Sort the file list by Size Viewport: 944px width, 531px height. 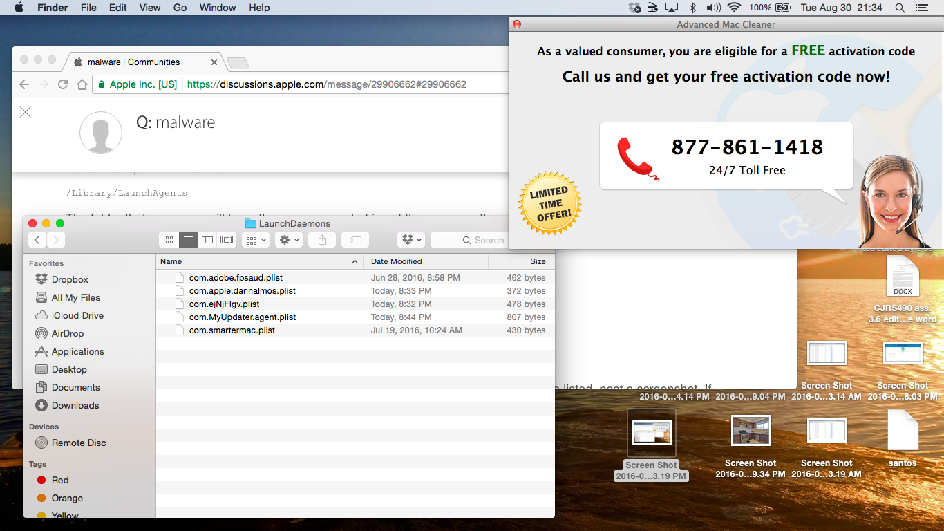point(521,261)
